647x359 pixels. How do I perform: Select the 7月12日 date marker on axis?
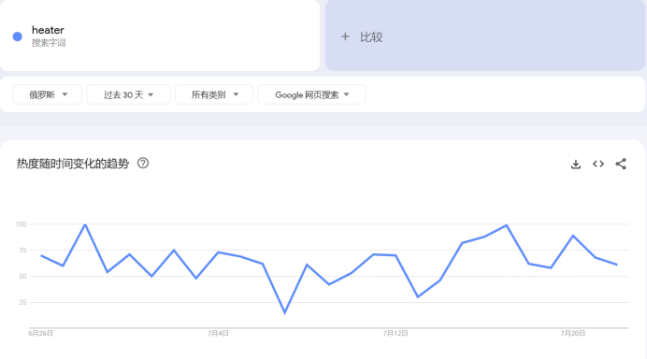pos(395,333)
